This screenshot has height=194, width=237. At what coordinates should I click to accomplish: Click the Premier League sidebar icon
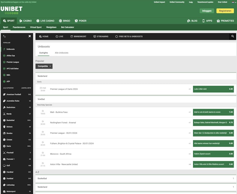point(4,62)
